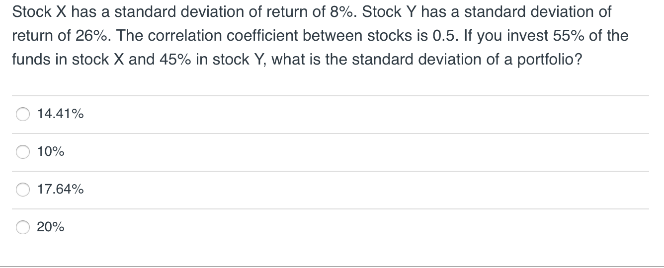Click the 14.41% answer label text
664x268 pixels.
click(x=60, y=115)
